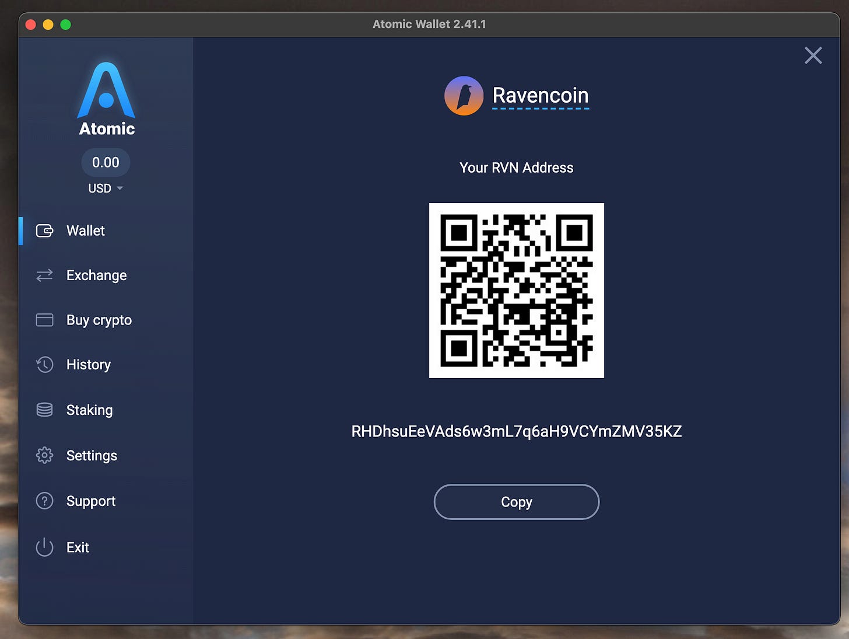The image size is (849, 639).
Task: Click the Support question mark icon
Action: tap(44, 501)
